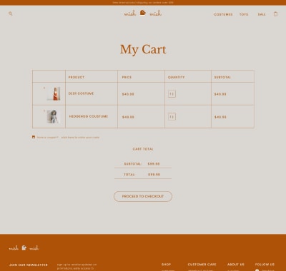Open the Costumes menu item
The height and width of the screenshot is (271, 286).
(223, 14)
